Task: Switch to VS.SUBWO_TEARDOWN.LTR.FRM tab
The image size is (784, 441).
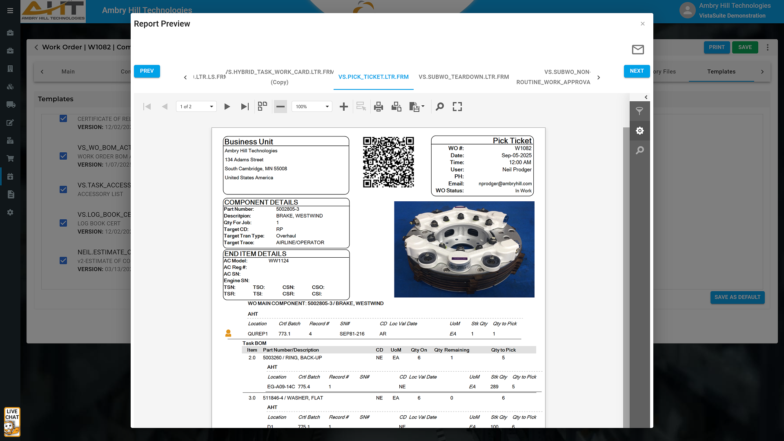Action: pyautogui.click(x=463, y=77)
